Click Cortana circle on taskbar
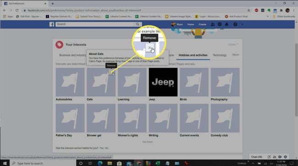298x166 pixels. [x=81, y=163]
